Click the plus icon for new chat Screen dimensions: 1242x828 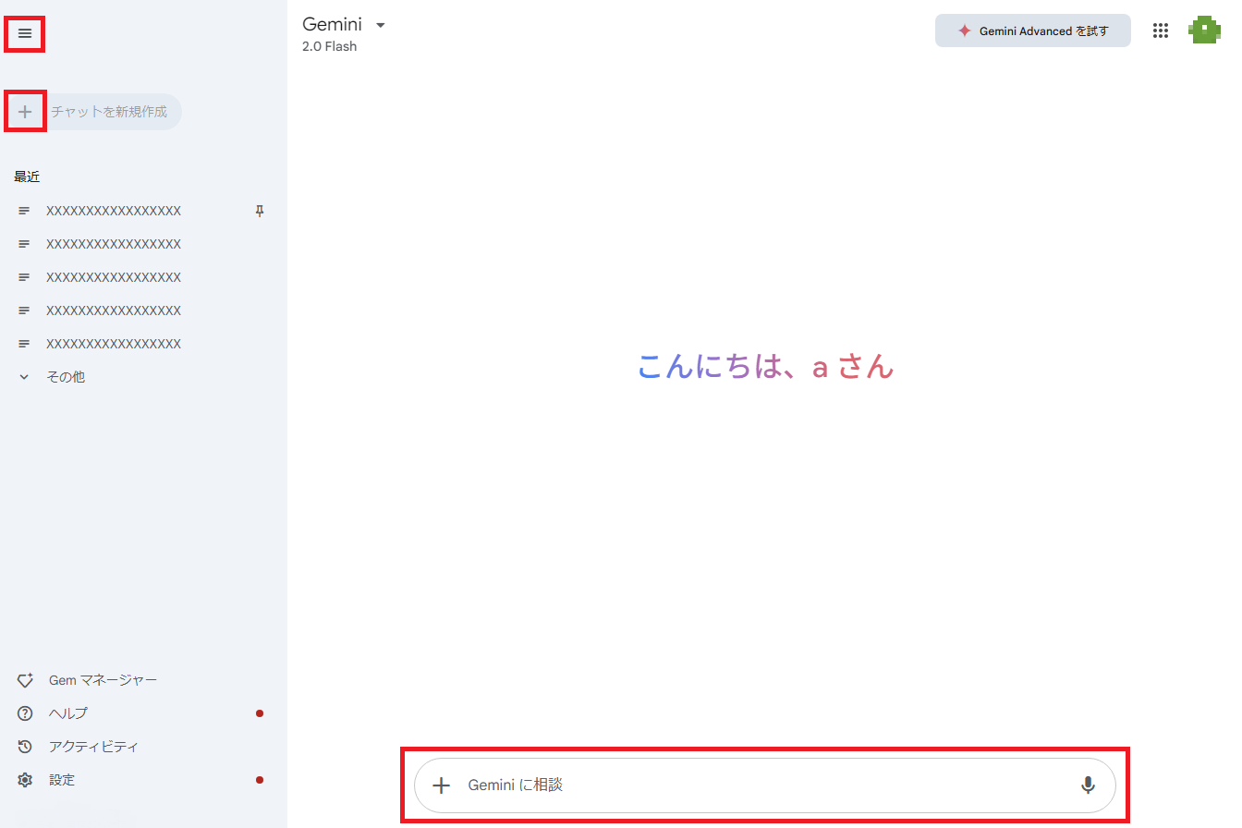[25, 112]
